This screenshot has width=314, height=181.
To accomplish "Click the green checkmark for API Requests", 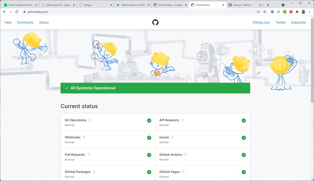I will [244, 120].
